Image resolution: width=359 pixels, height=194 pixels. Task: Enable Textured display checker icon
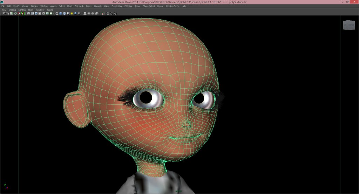point(68,13)
